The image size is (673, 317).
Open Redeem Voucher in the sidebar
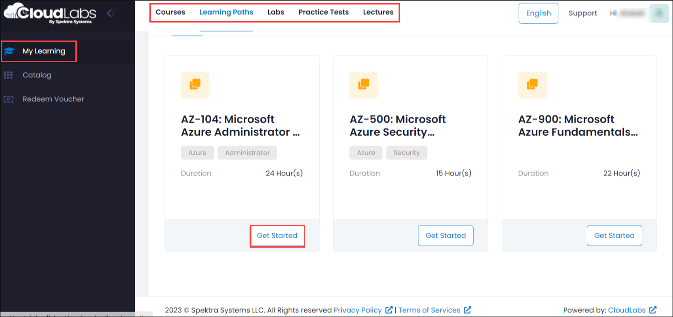tap(53, 99)
